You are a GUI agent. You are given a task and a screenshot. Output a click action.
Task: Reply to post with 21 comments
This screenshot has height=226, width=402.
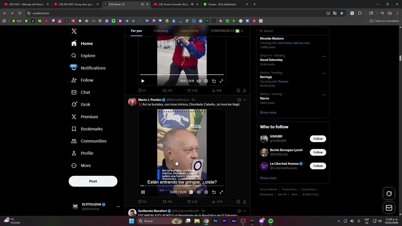pos(142,90)
